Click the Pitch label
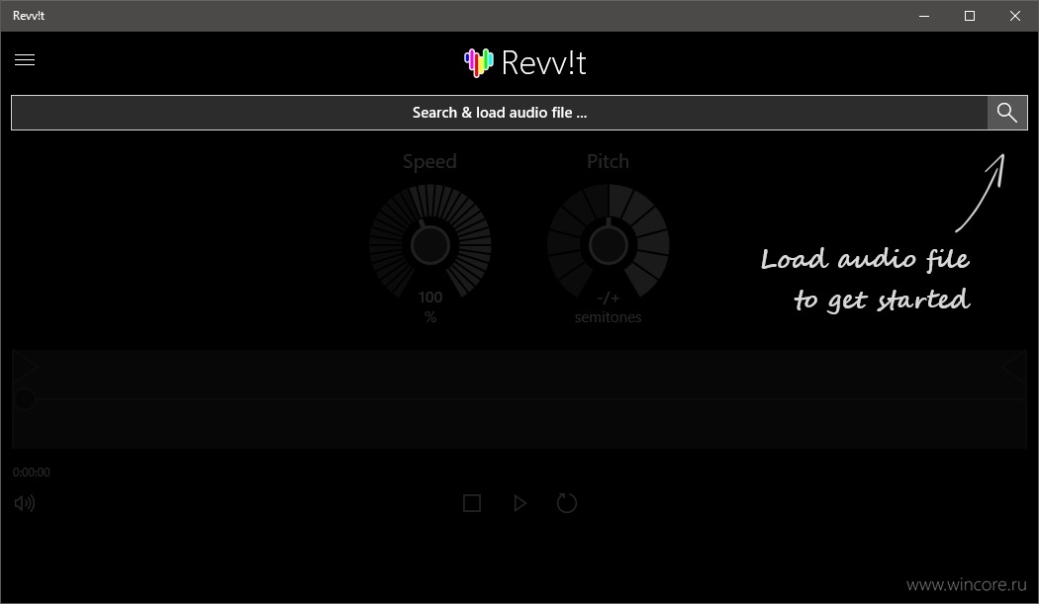Viewport: 1039px width, 604px height. 608,161
